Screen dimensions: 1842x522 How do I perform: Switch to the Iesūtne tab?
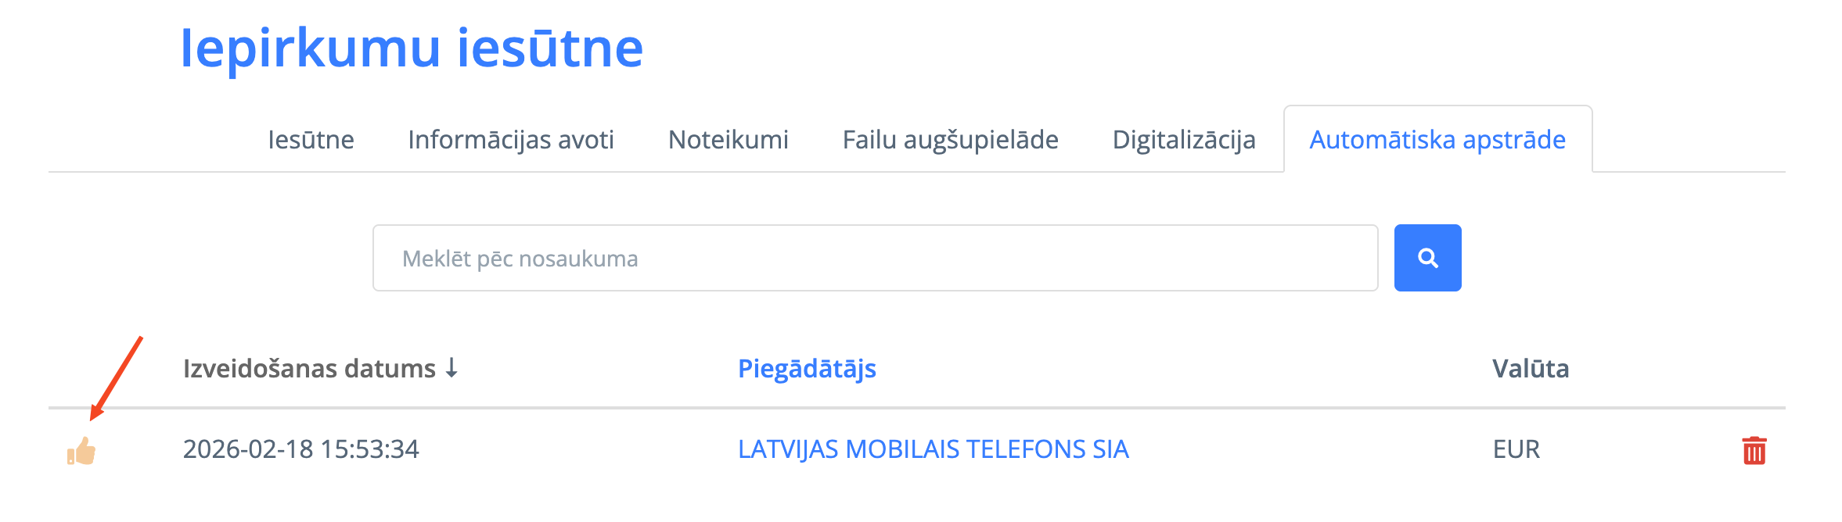point(311,140)
